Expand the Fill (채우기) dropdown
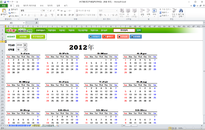Image resolution: width=205 pixels, height=130 pixels. click(168, 12)
